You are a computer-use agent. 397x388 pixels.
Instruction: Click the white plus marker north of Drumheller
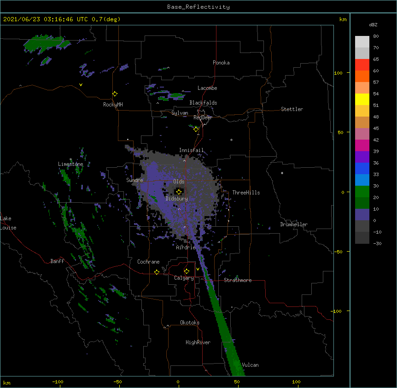(x=282, y=173)
